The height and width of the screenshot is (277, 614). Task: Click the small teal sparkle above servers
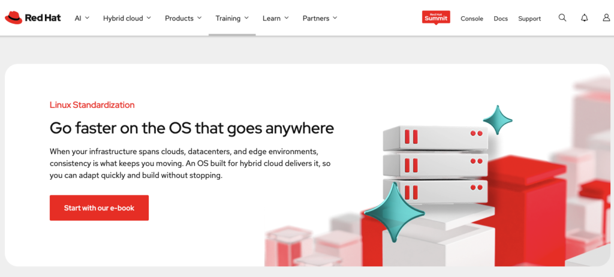(498, 120)
